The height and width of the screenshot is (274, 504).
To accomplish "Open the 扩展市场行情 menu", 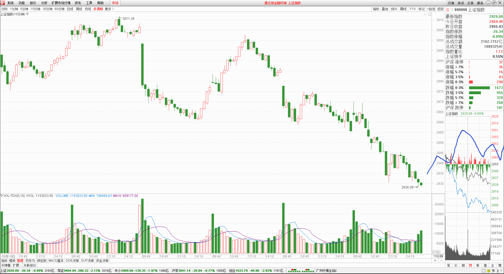I will click(61, 3).
